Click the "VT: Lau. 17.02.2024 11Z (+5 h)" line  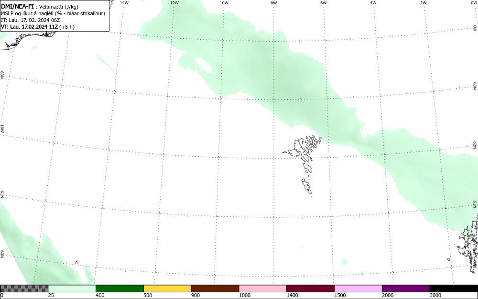[x=38, y=27]
